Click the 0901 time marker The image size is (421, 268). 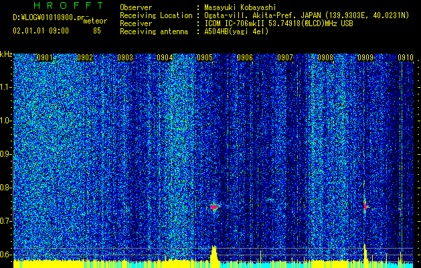click(x=45, y=58)
